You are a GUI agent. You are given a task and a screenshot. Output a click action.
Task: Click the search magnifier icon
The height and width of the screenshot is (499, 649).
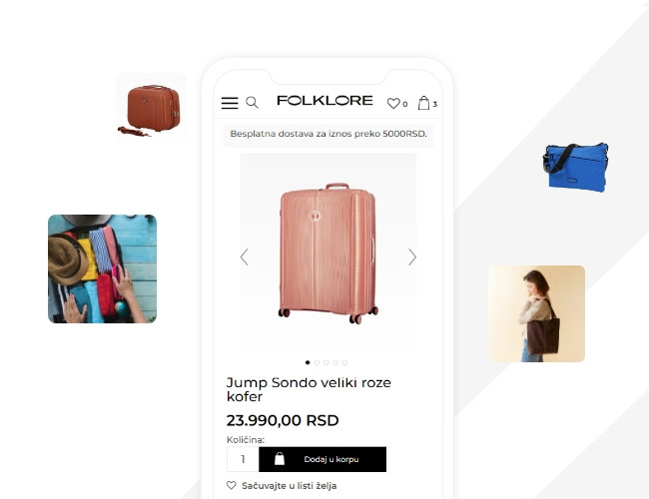(252, 102)
